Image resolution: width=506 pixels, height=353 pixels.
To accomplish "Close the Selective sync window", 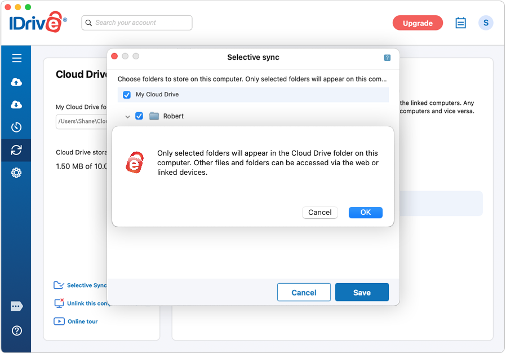I will coord(114,56).
